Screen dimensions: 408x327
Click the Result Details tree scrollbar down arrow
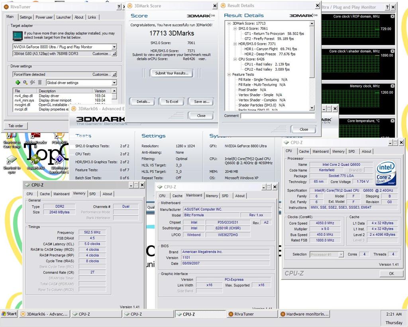tap(312, 108)
